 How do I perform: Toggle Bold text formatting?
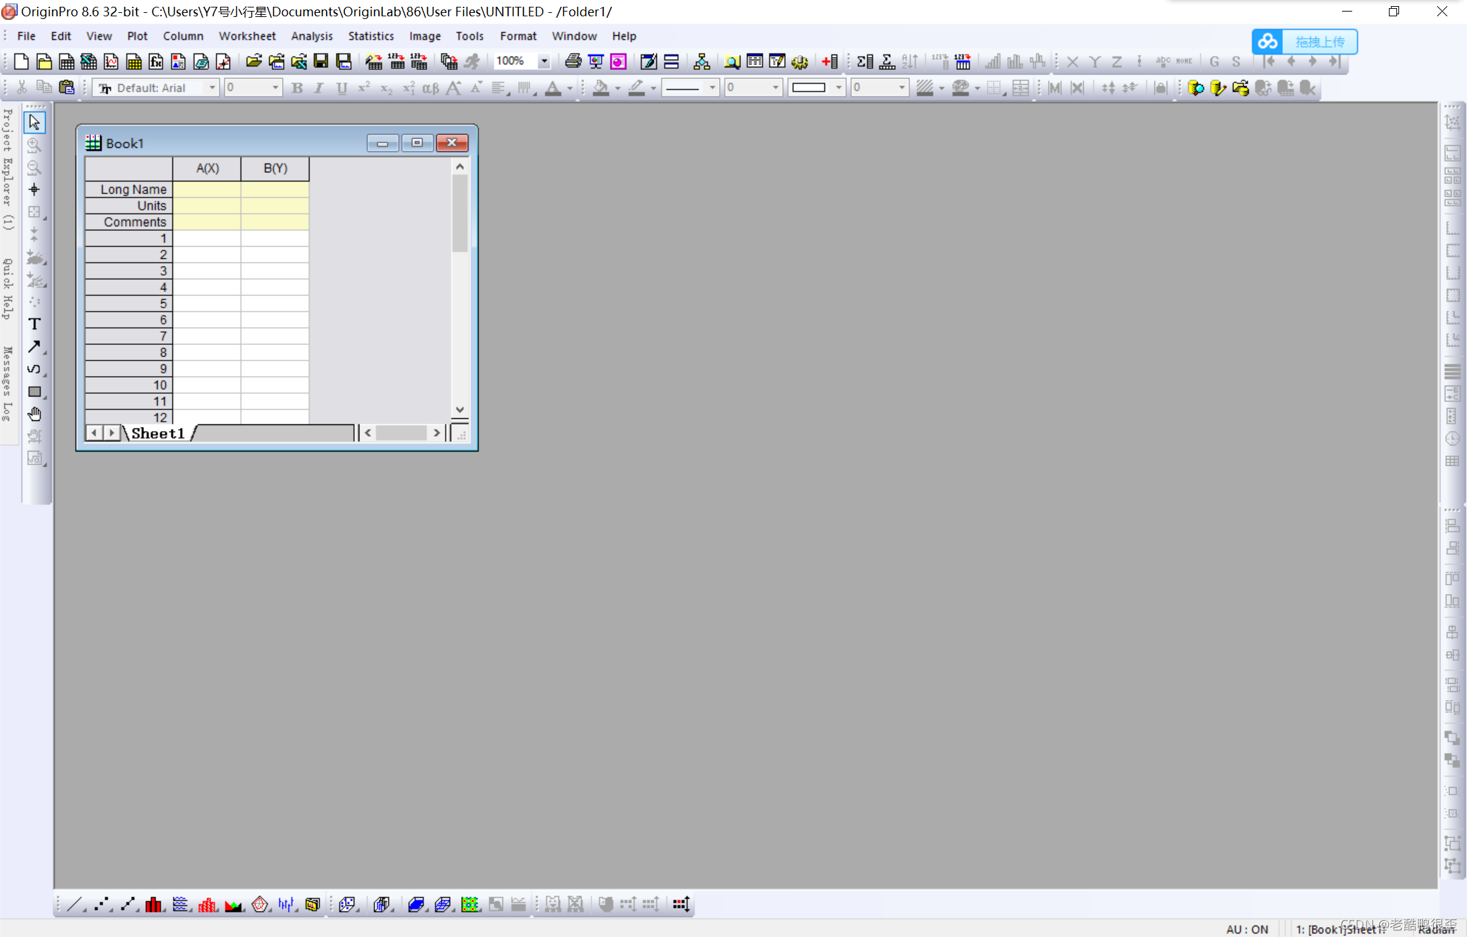click(x=297, y=88)
